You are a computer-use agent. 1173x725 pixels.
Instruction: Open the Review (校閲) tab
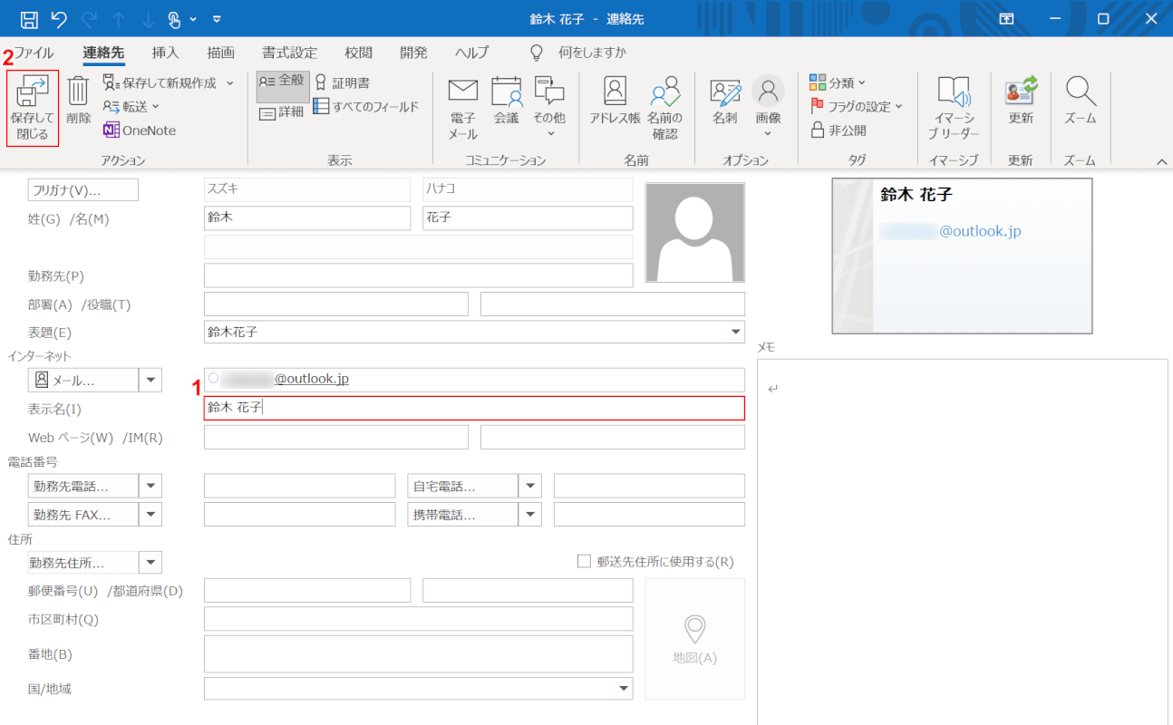click(358, 53)
